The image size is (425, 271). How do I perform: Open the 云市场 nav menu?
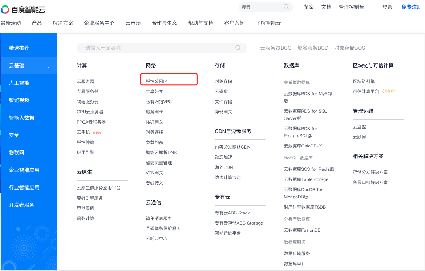point(133,23)
